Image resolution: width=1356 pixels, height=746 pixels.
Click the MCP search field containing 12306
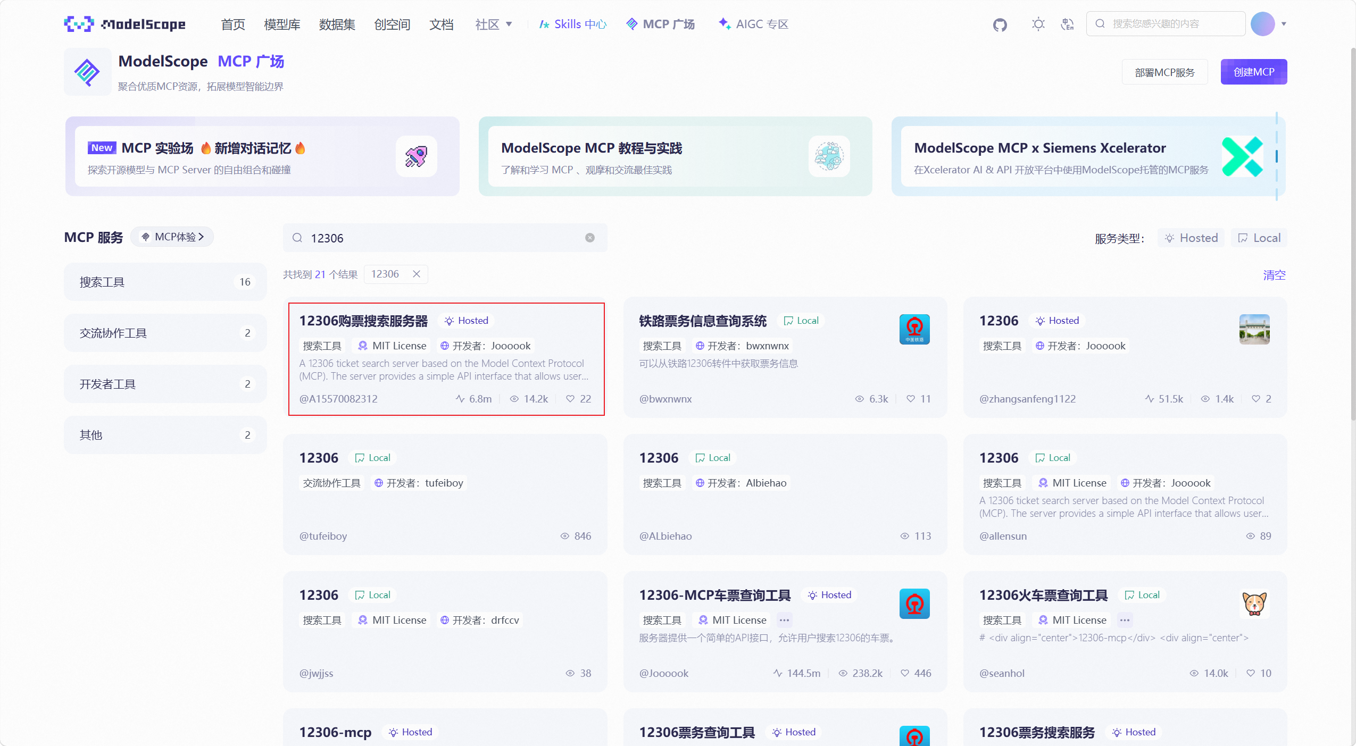click(x=445, y=238)
